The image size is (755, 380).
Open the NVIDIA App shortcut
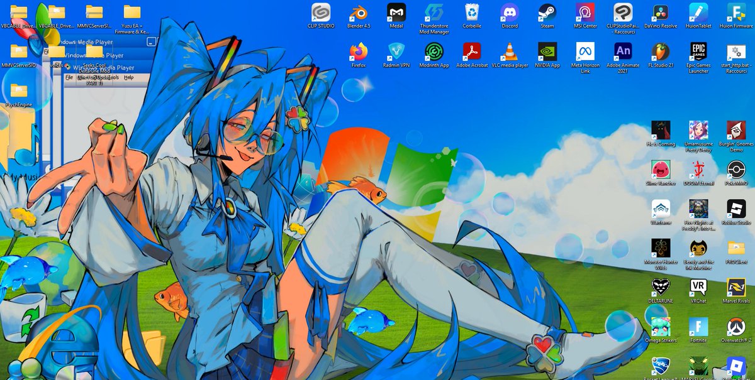point(547,51)
